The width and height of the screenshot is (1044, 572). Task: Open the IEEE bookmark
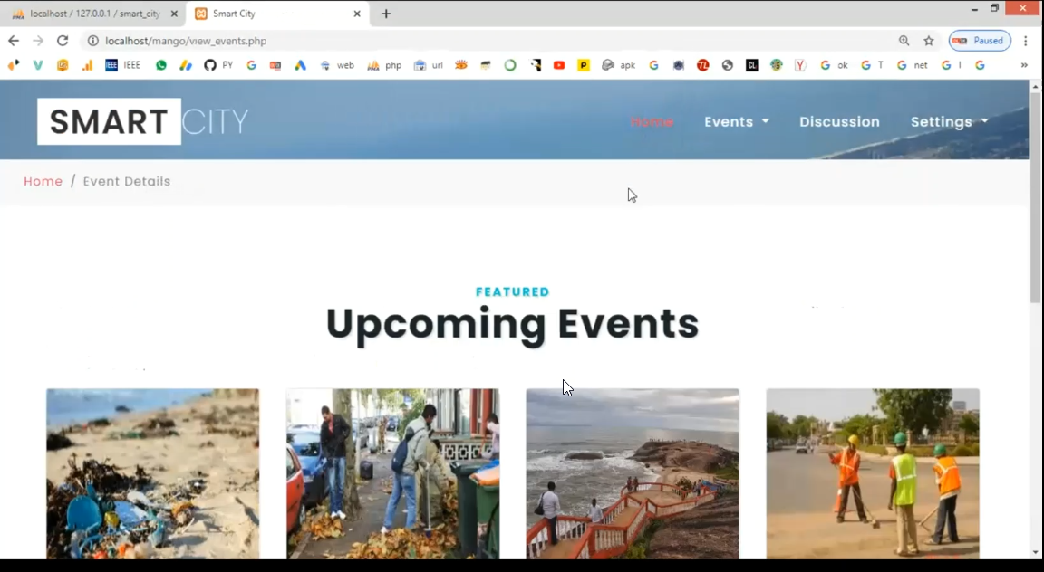(x=122, y=65)
